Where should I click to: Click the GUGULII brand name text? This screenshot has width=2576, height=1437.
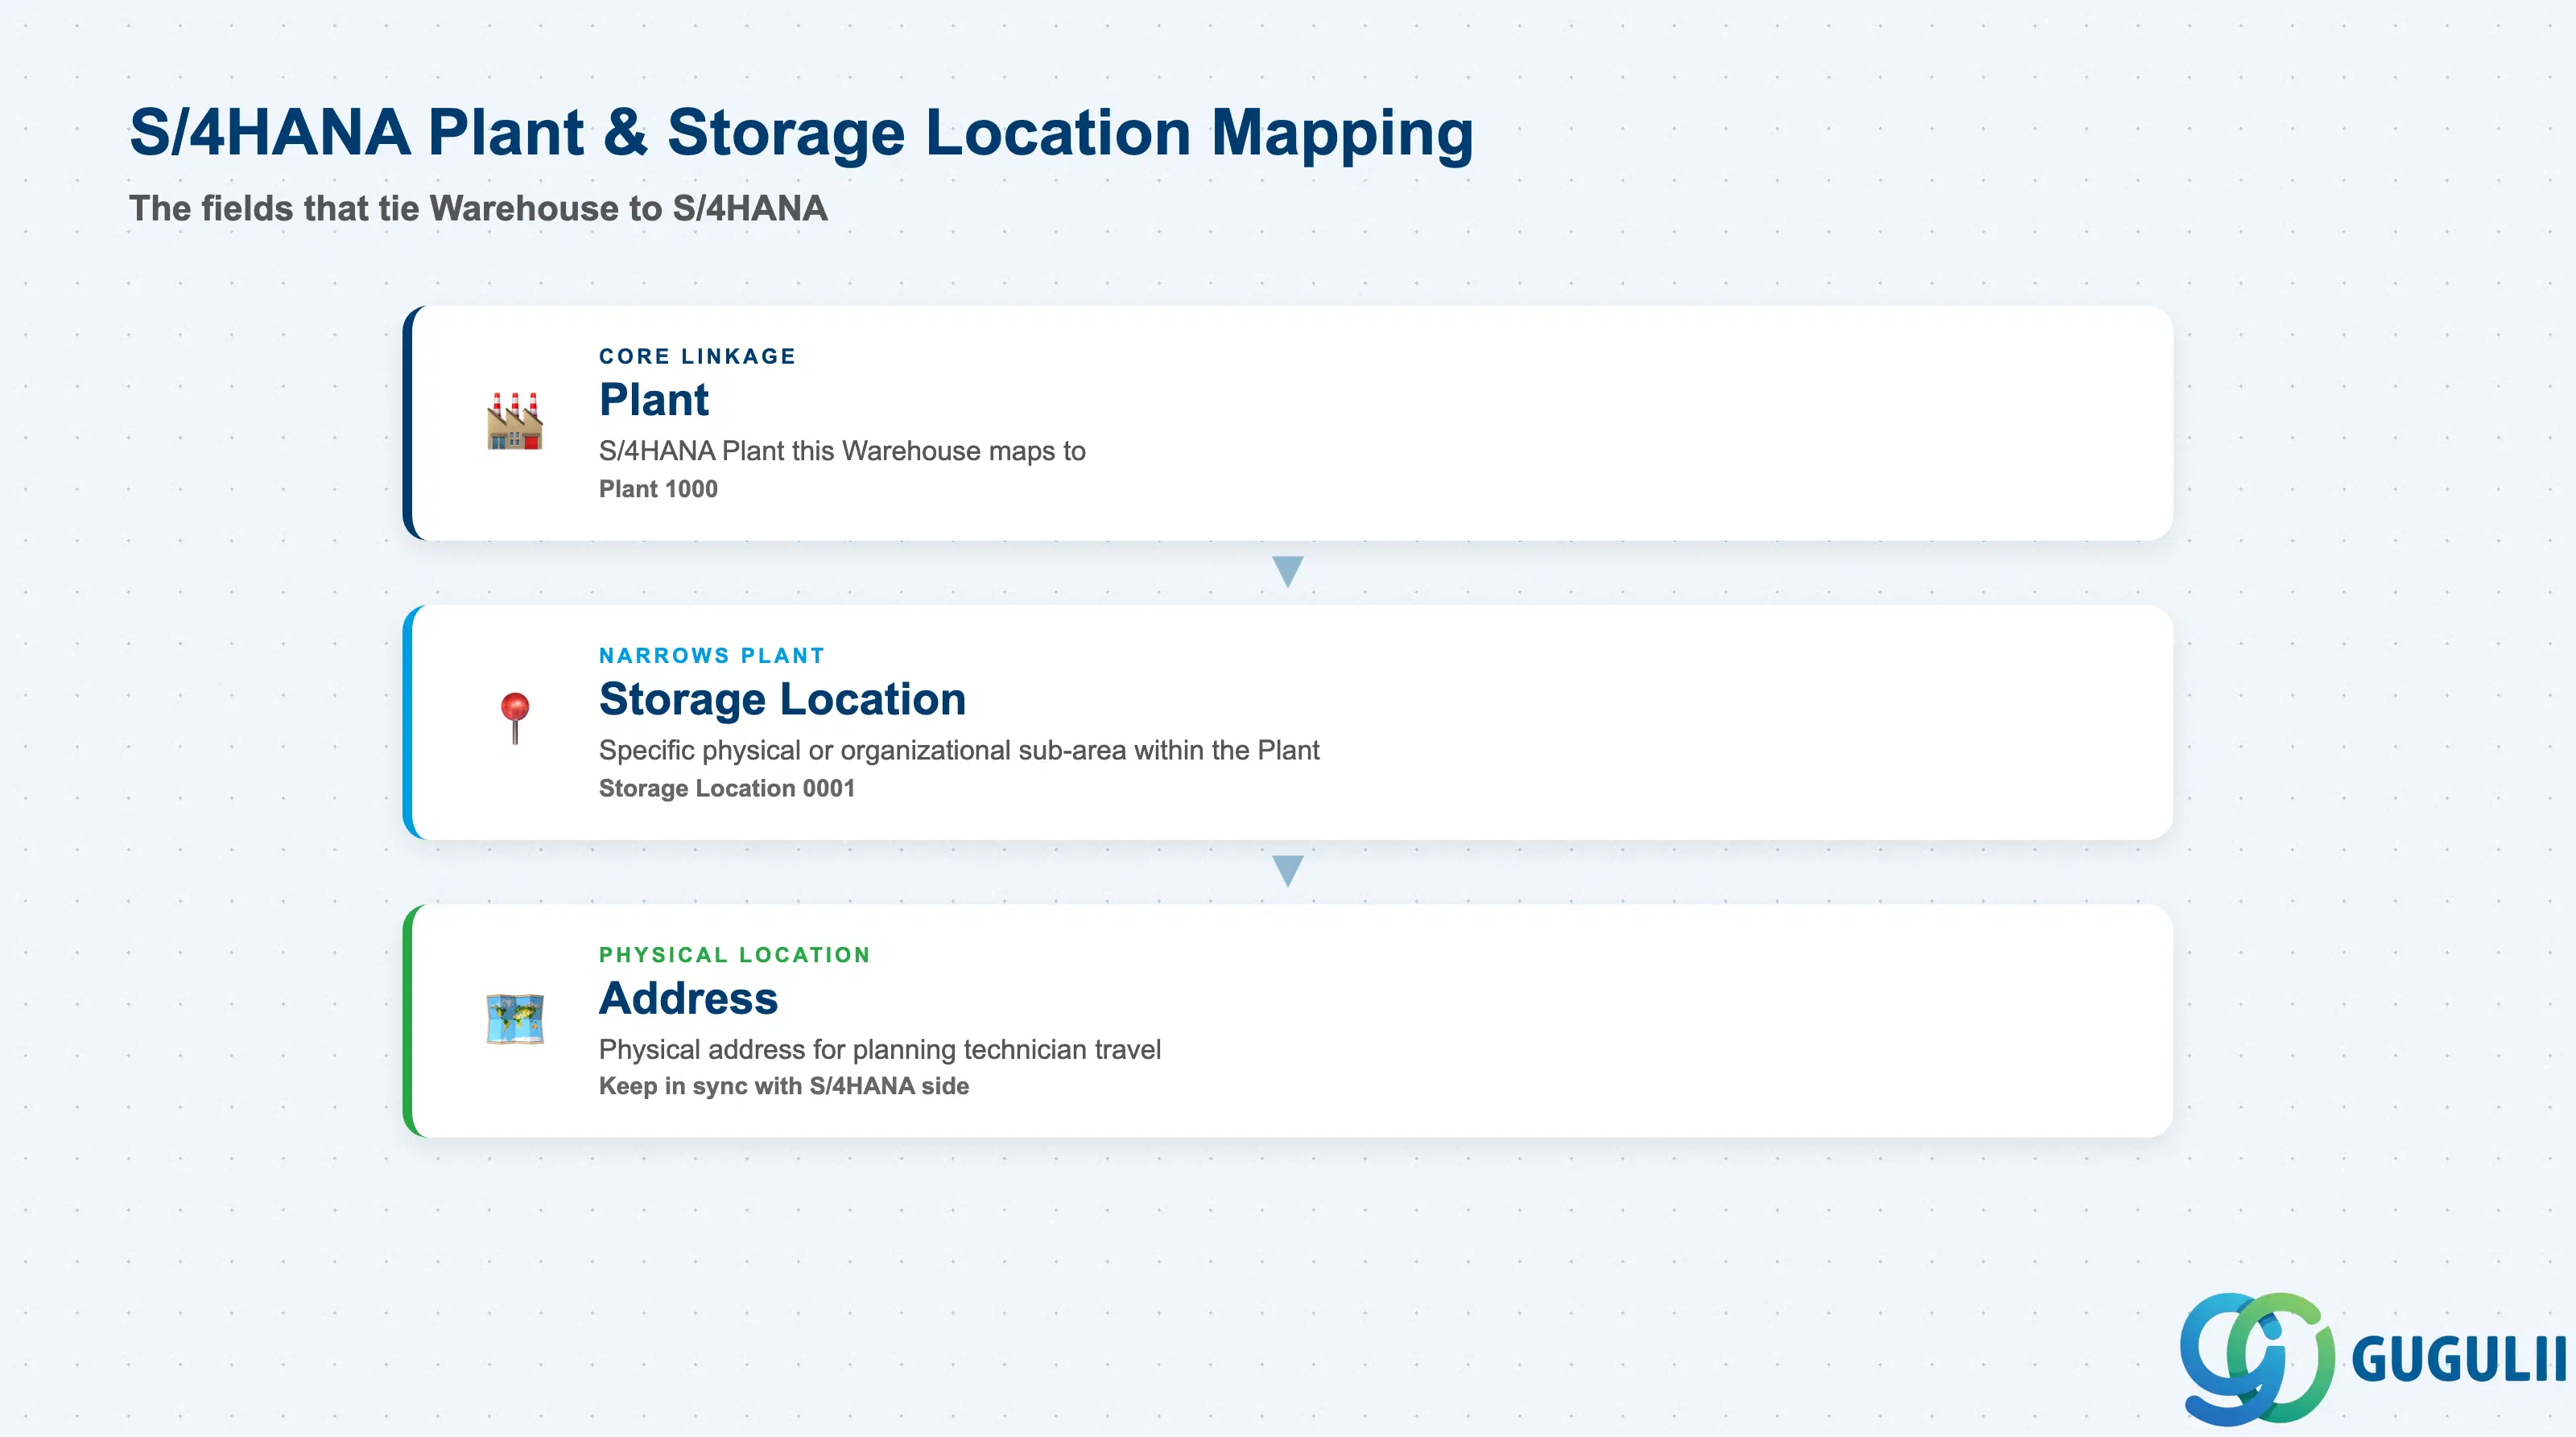[x=2459, y=1360]
